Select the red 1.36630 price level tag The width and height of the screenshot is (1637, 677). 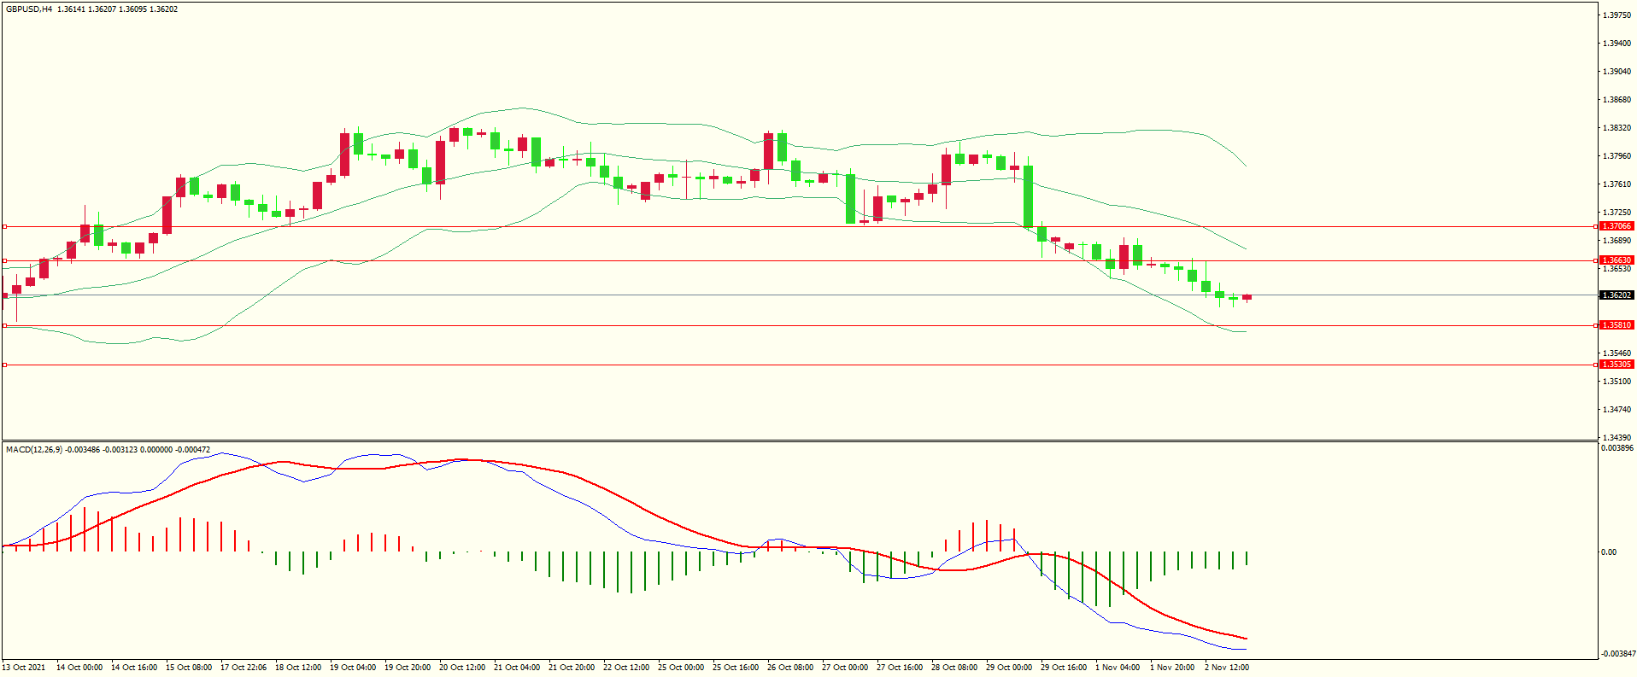(x=1616, y=260)
